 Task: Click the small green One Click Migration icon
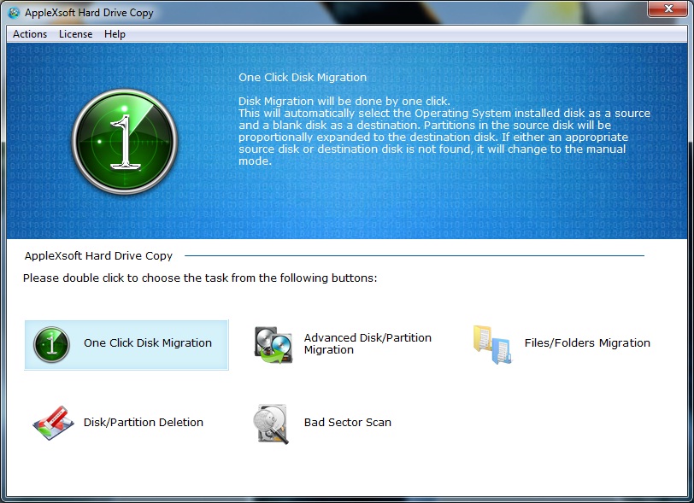[51, 345]
